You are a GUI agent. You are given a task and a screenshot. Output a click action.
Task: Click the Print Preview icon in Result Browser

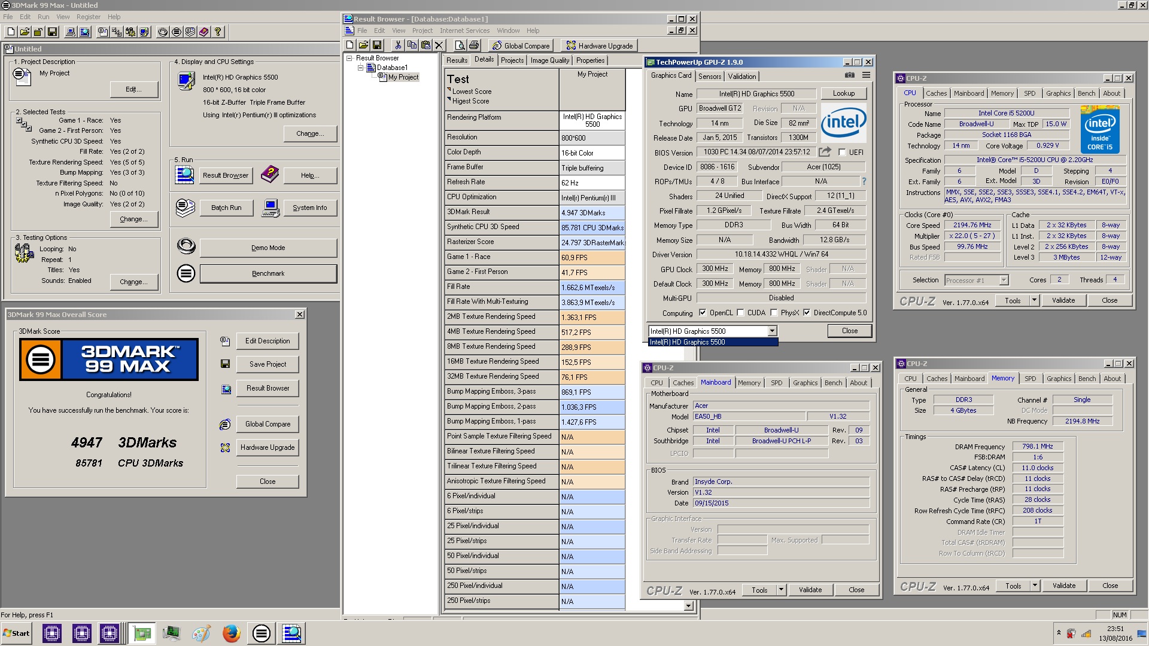tap(460, 45)
